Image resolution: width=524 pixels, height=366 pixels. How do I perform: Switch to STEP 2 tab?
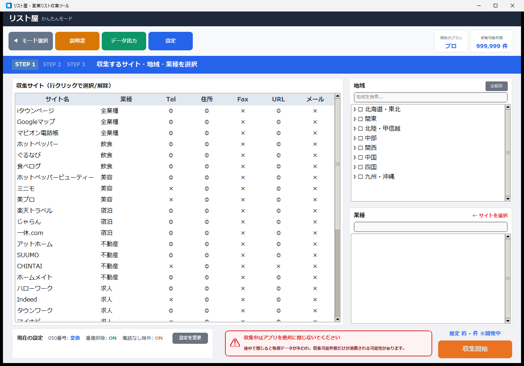click(x=52, y=64)
